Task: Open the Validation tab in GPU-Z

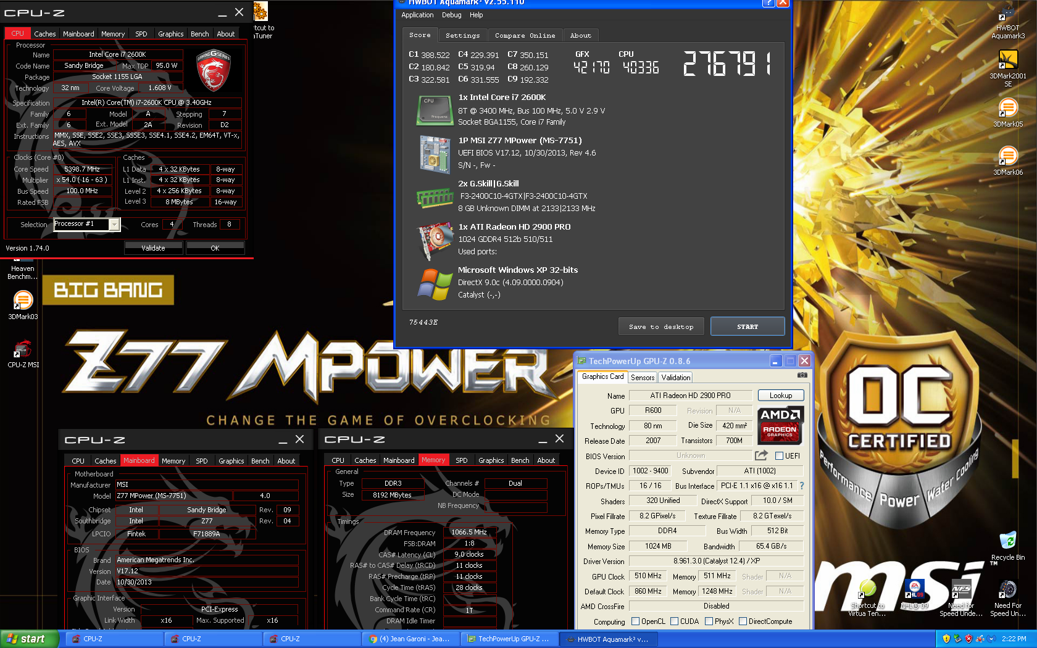Action: click(x=675, y=377)
